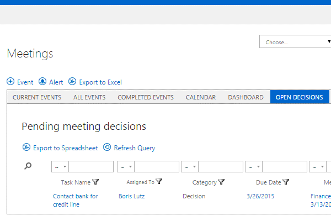
Task: Open the Assigned To filter funnel
Action: pos(159,181)
